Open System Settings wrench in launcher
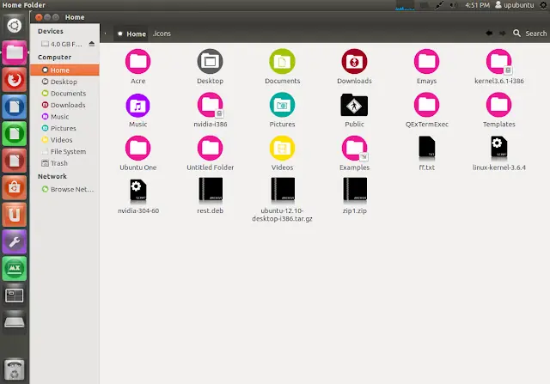The width and height of the screenshot is (550, 384). pyautogui.click(x=14, y=241)
